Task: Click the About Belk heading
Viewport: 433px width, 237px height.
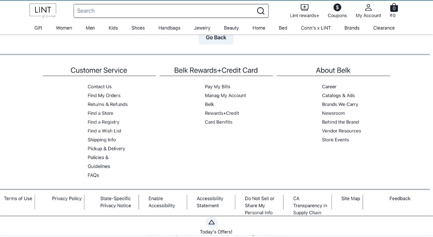Action: pos(333,70)
